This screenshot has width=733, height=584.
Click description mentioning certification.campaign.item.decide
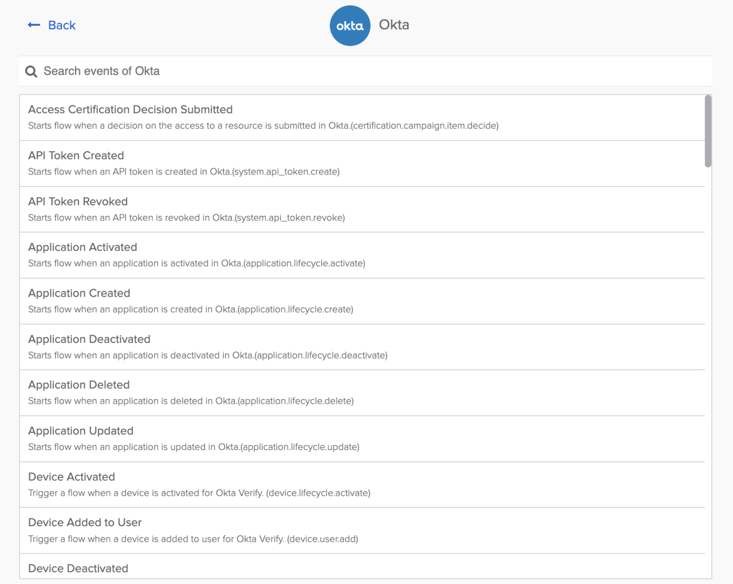pos(263,126)
